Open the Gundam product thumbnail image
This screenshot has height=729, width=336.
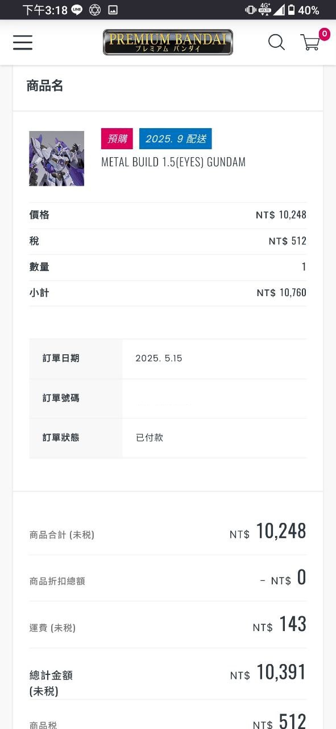coord(57,158)
